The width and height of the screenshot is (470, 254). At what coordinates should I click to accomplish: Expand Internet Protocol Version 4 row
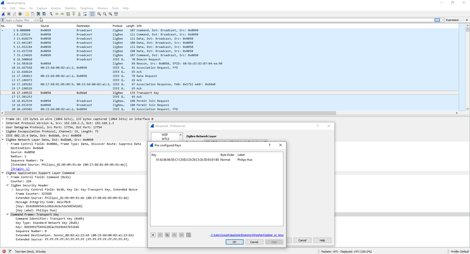click(x=3, y=123)
